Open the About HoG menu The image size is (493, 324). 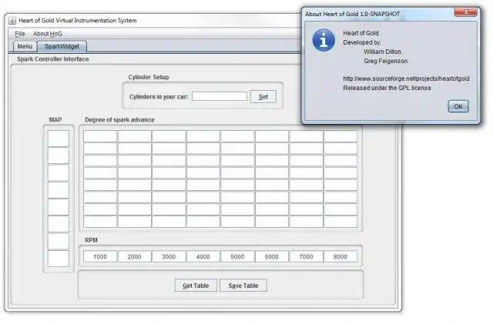(48, 34)
